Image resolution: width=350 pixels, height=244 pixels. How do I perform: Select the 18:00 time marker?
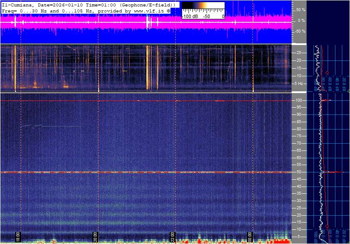pos(18,237)
